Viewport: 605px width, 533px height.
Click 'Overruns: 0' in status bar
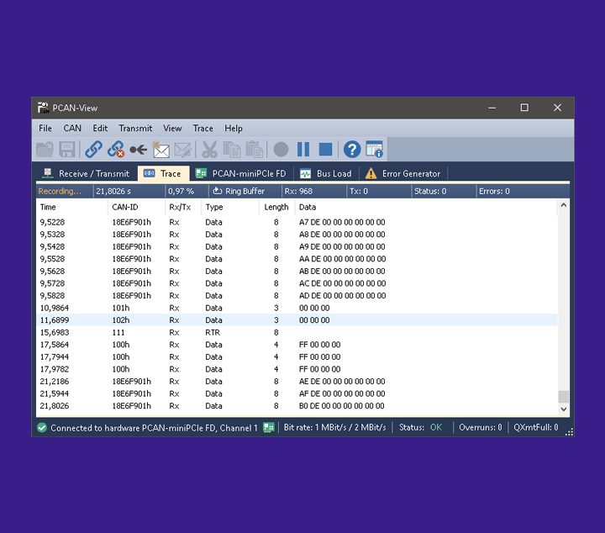481,428
